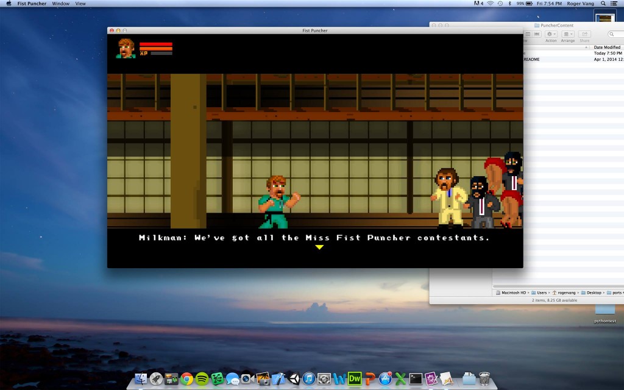The height and width of the screenshot is (390, 624).
Task: Open the green mind-map app in dock
Action: point(218,378)
